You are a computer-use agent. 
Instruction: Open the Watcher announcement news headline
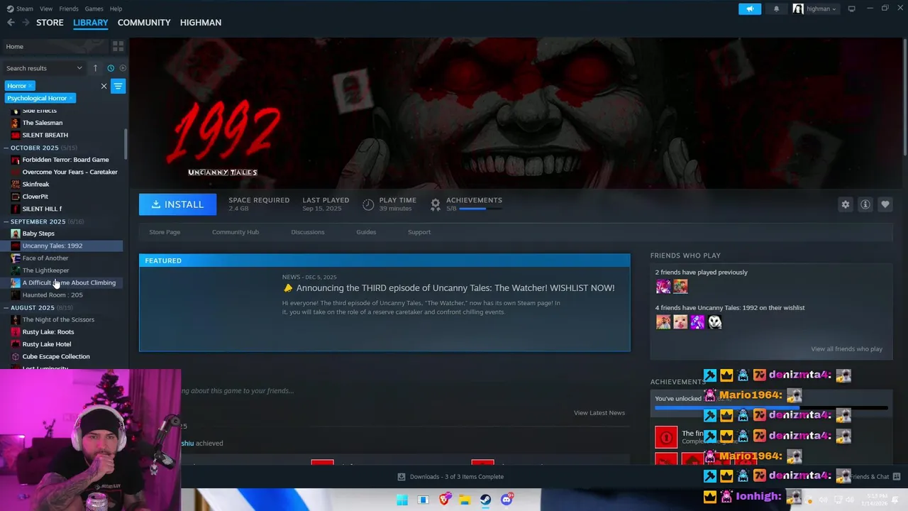pos(455,288)
